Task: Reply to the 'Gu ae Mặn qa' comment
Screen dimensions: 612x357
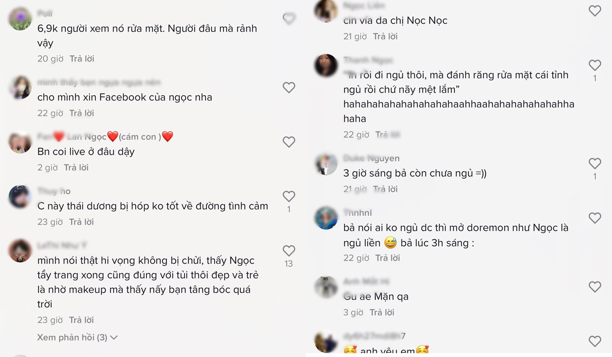Action: click(x=382, y=312)
